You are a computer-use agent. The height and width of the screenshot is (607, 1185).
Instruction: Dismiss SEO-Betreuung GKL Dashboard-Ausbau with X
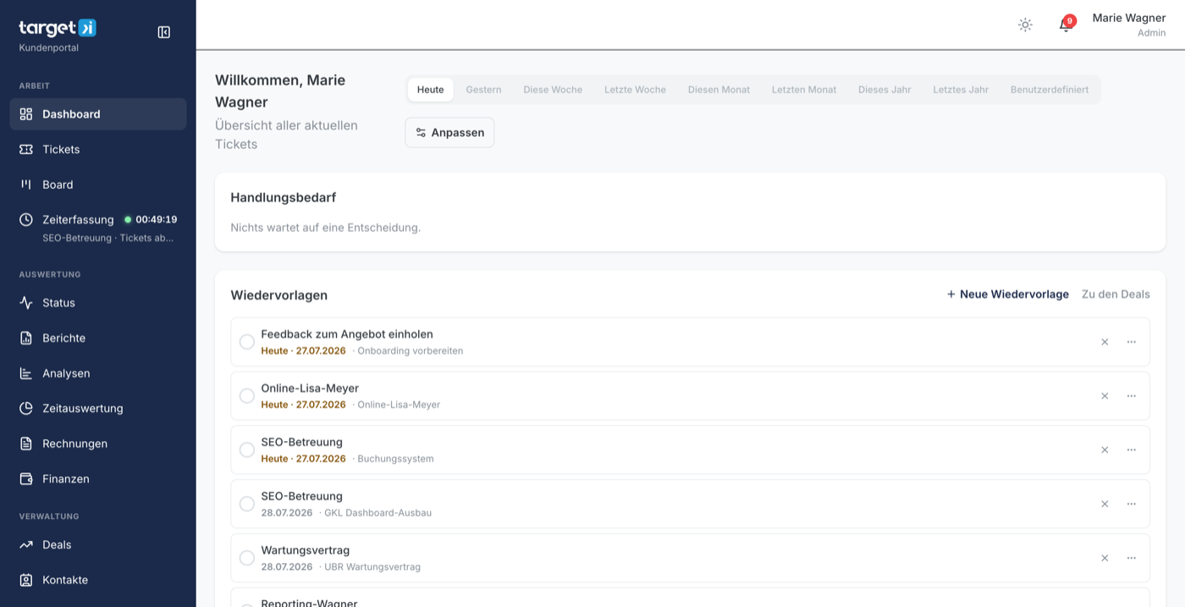point(1105,505)
